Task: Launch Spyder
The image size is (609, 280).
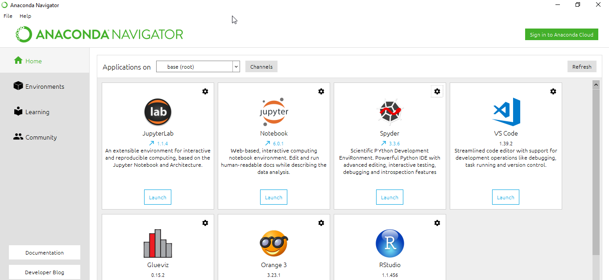Action: point(389,197)
